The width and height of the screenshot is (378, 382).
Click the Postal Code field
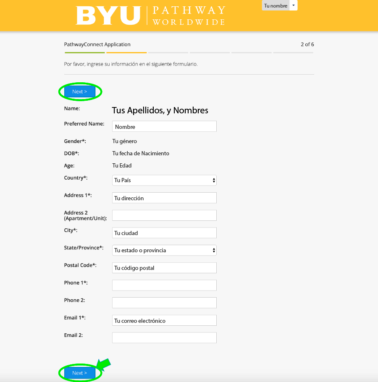[x=164, y=268]
